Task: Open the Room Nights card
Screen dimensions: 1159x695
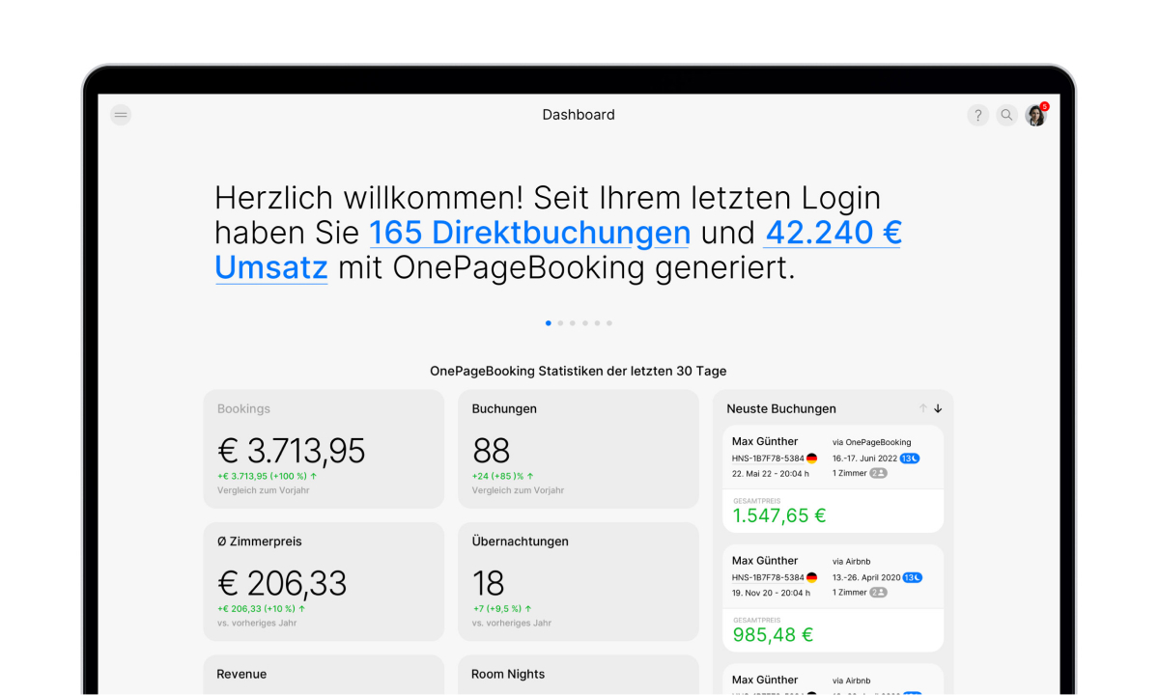Action: [x=578, y=675]
